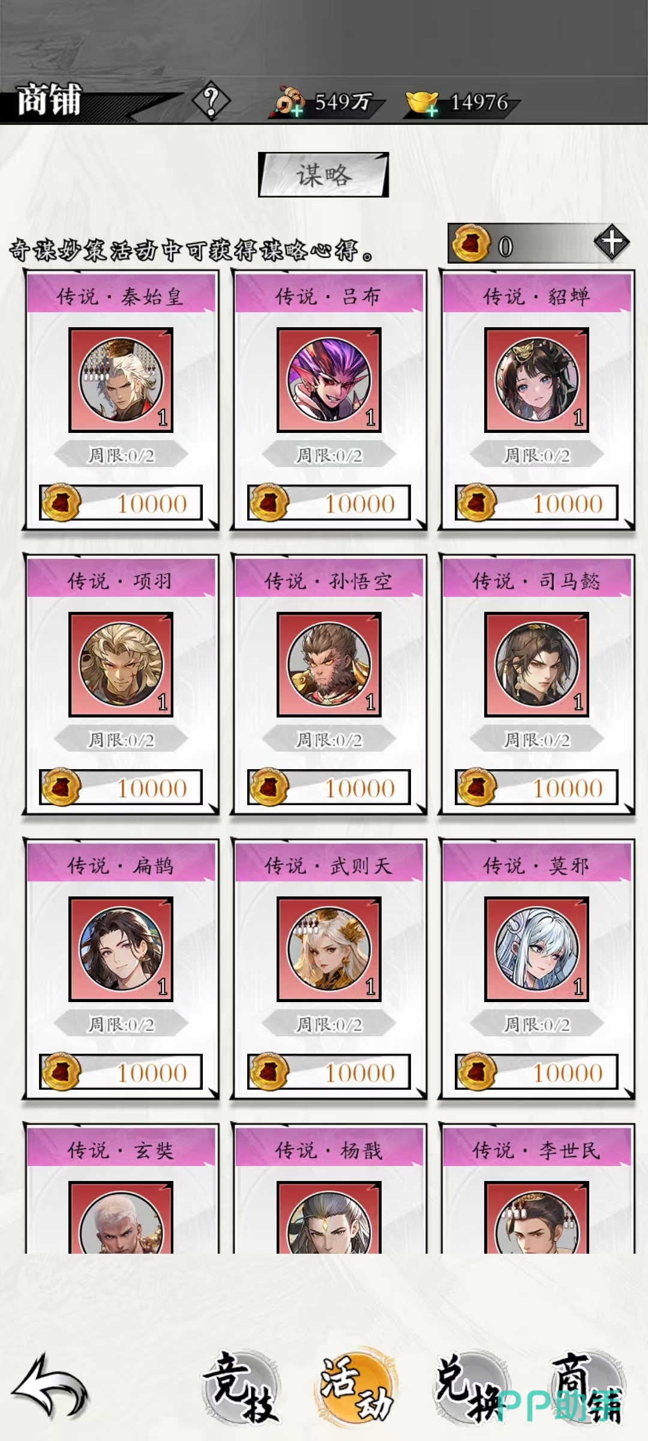This screenshot has width=648, height=1441.
Task: Buy 项羽 for 10000 tokens
Action: (x=121, y=787)
